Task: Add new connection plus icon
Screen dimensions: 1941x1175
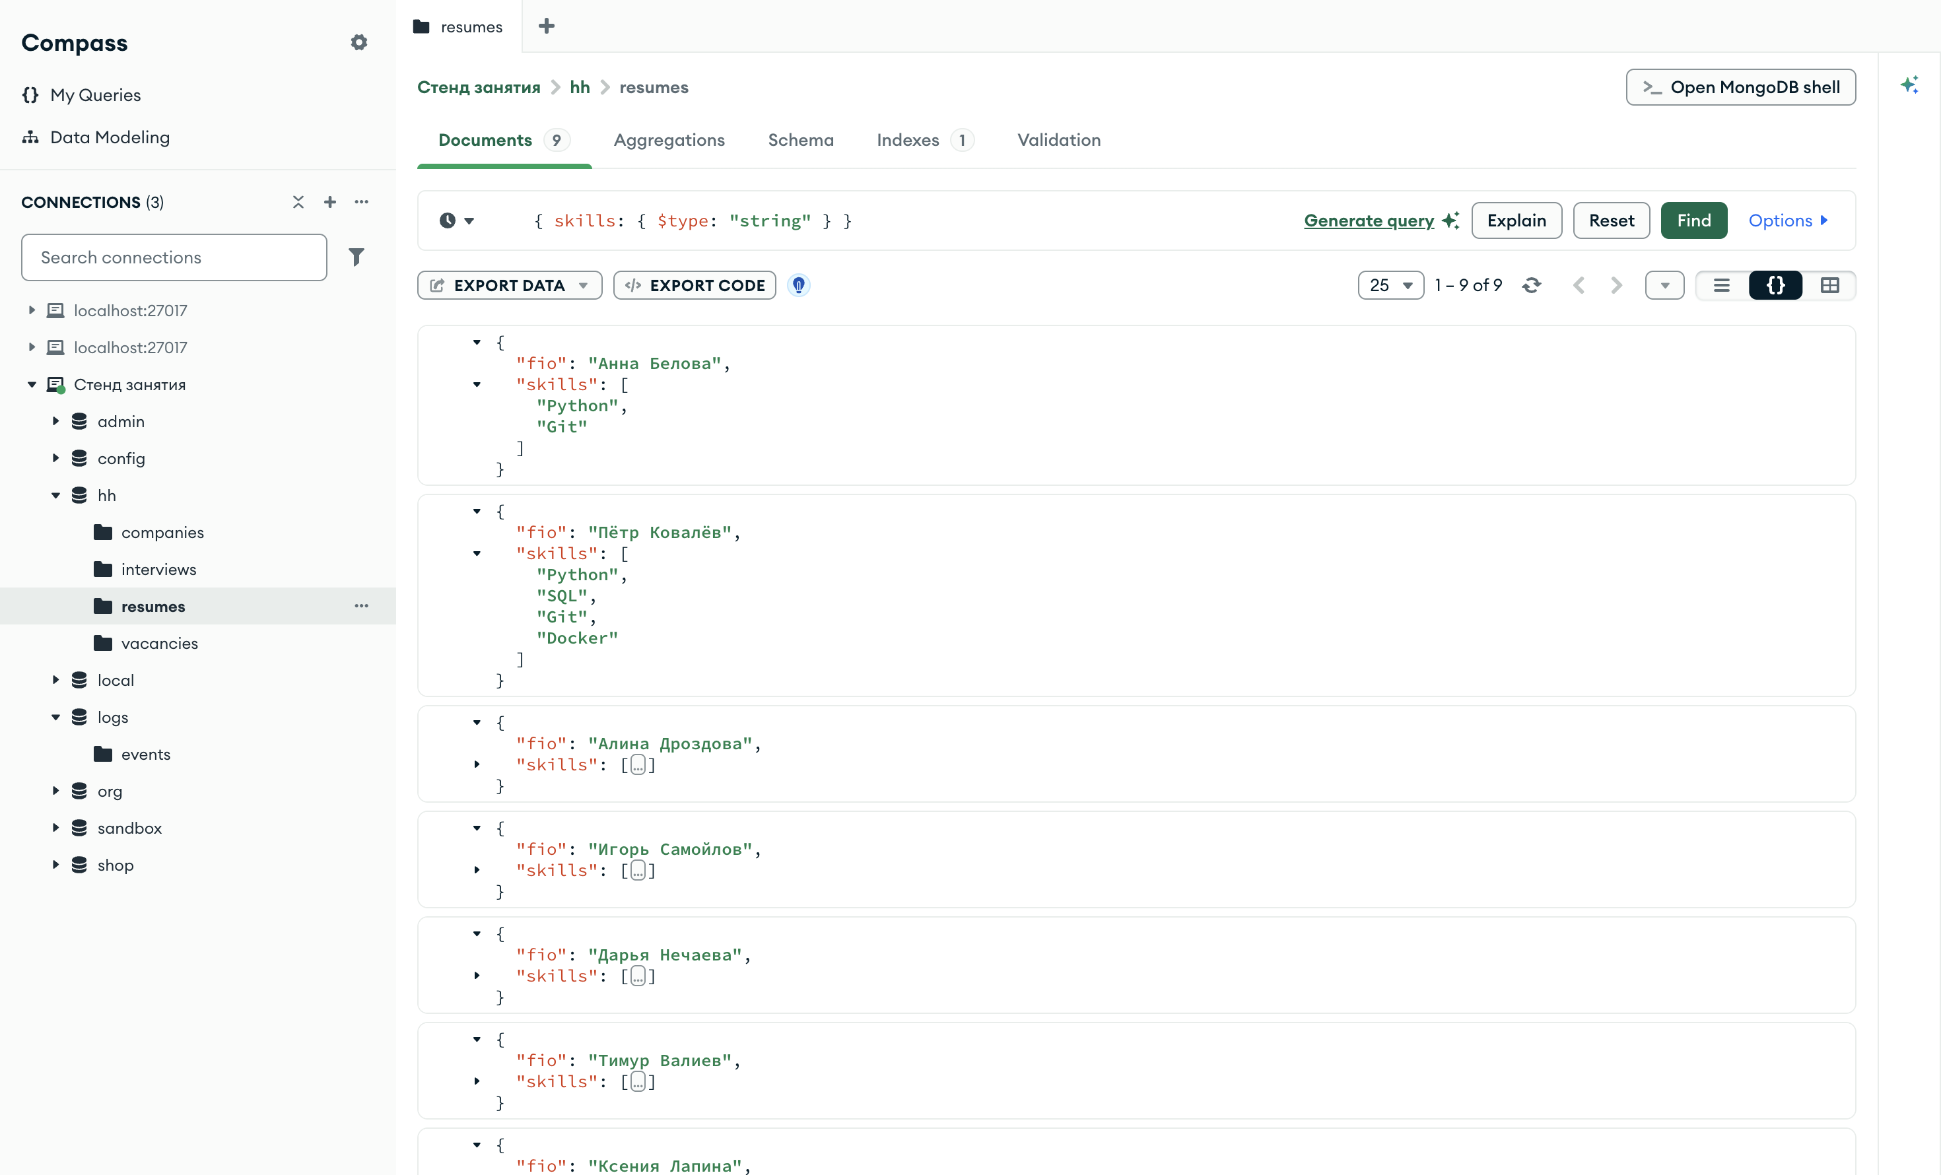Action: tap(330, 203)
